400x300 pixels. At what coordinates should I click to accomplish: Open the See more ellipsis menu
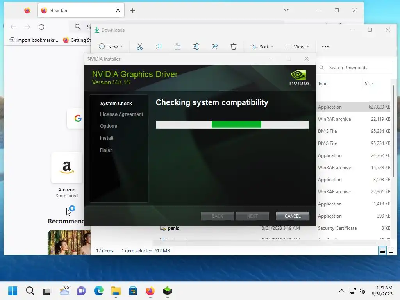(325, 47)
